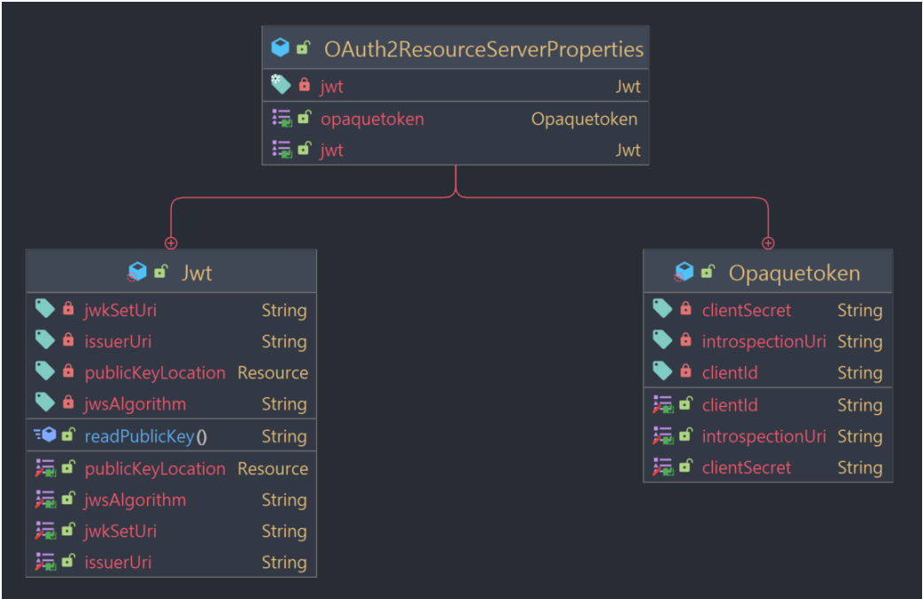Click the property icon of the public jwsAlgorithm property

click(45, 499)
